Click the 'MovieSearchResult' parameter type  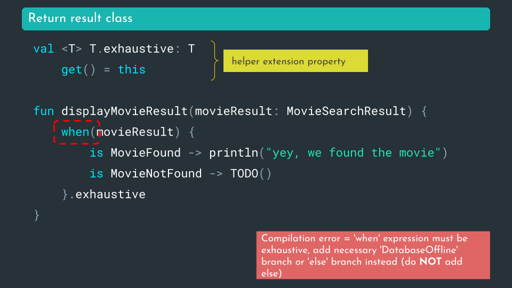(x=347, y=111)
